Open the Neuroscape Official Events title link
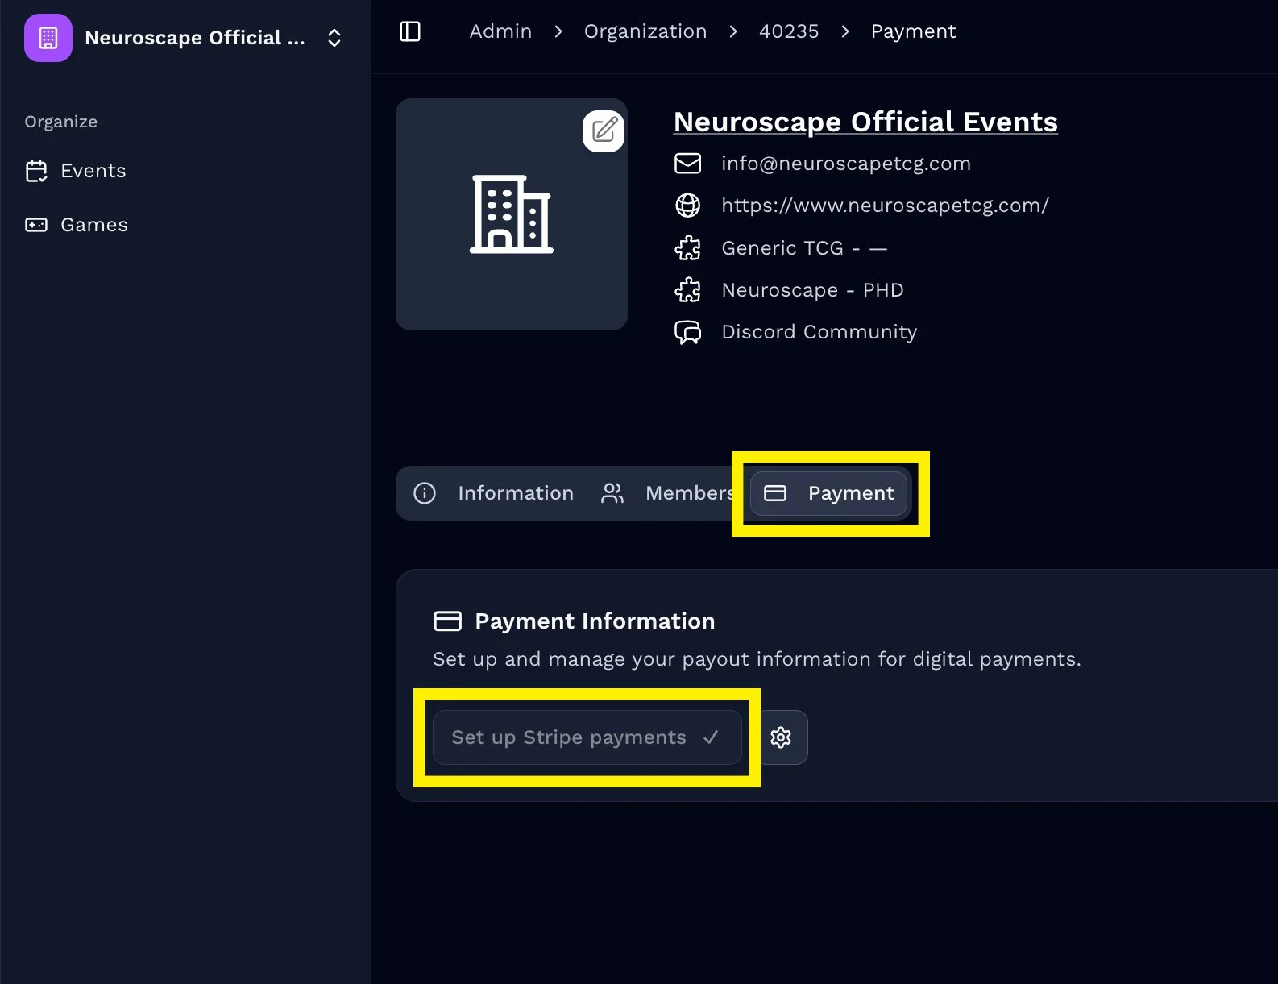This screenshot has width=1278, height=984. coord(865,122)
